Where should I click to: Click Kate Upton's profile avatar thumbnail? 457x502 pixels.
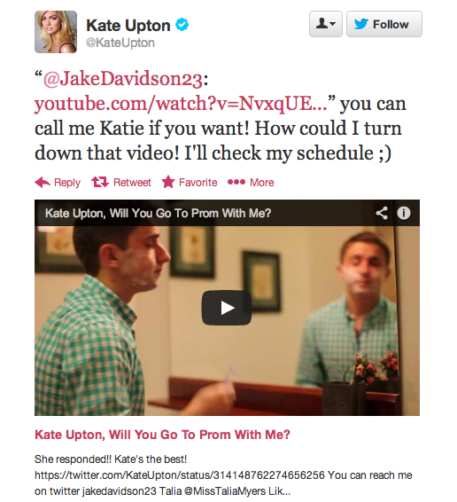point(56,32)
